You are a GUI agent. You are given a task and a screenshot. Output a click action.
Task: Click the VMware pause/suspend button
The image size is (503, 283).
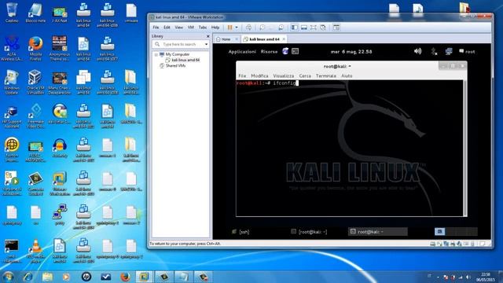pyautogui.click(x=229, y=28)
